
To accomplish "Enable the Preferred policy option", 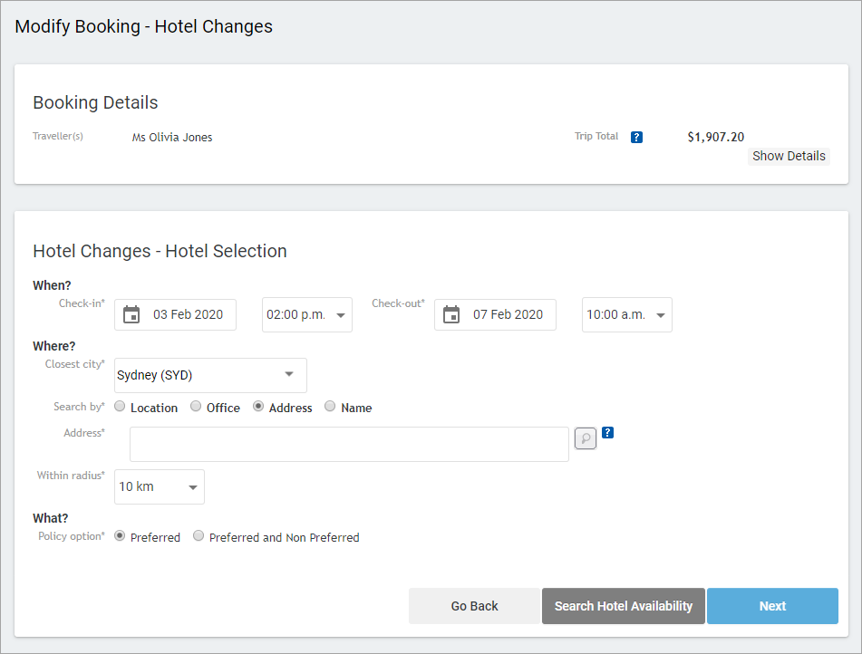I will [x=119, y=536].
